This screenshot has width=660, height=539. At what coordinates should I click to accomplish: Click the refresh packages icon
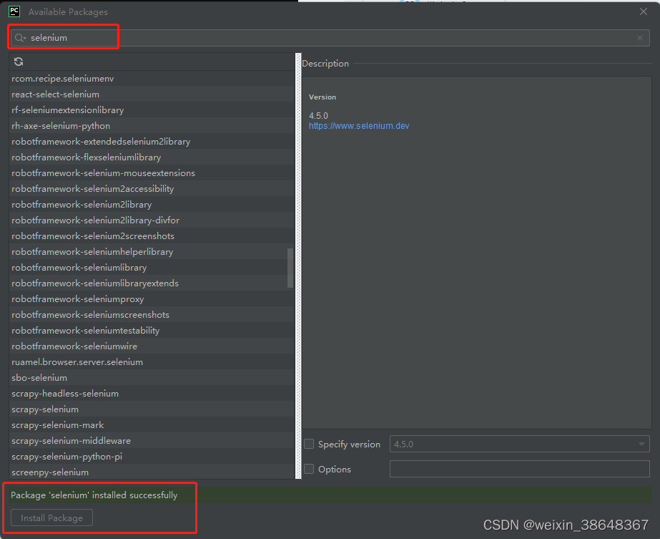(19, 62)
